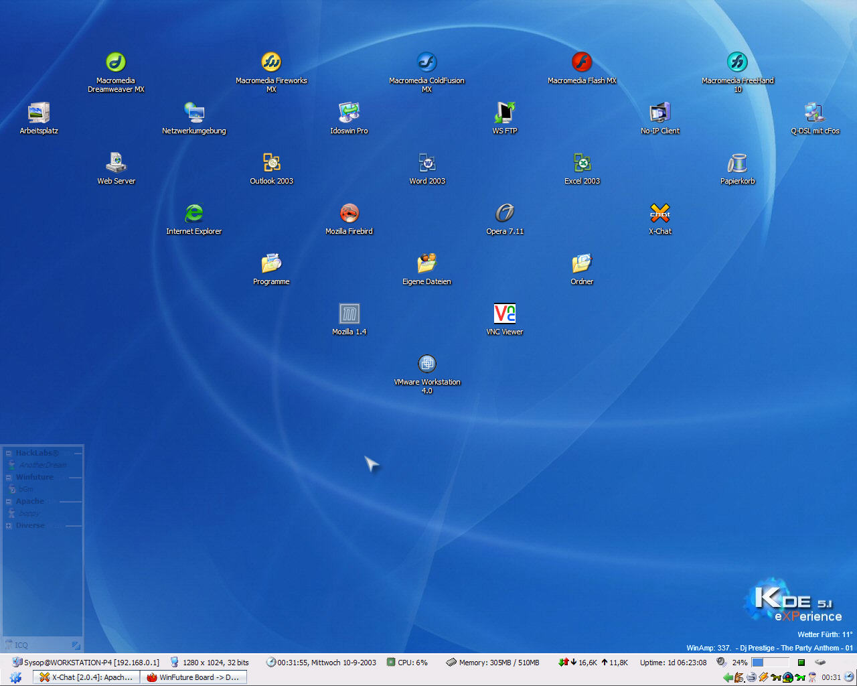Collapse the HackLabs contact group

pyautogui.click(x=9, y=454)
